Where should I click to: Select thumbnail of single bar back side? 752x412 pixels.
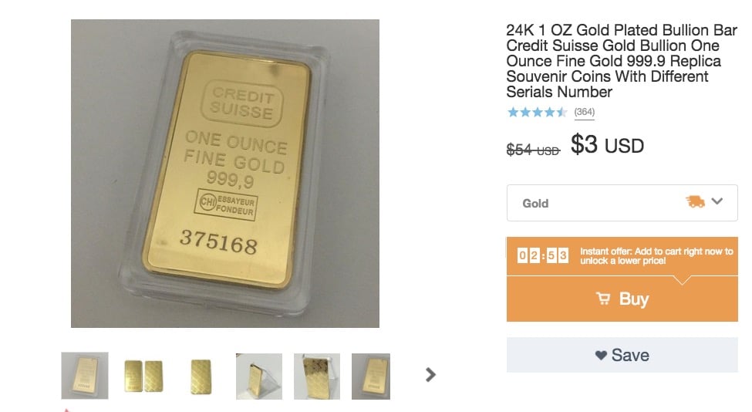[x=201, y=377]
